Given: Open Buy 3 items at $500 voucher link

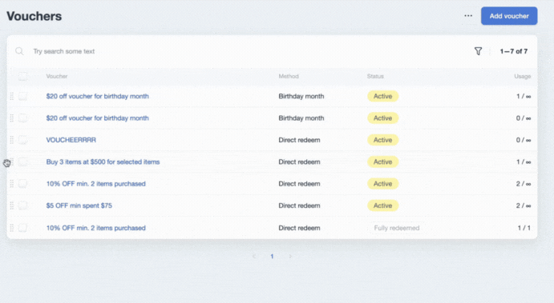Looking at the screenshot, I should (x=103, y=161).
